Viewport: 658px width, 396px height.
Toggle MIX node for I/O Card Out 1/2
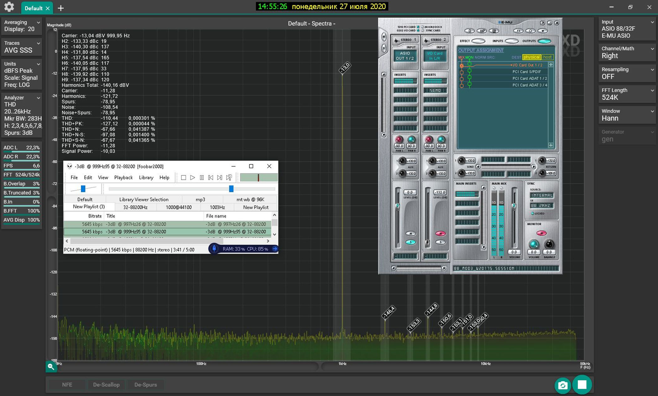point(462,65)
